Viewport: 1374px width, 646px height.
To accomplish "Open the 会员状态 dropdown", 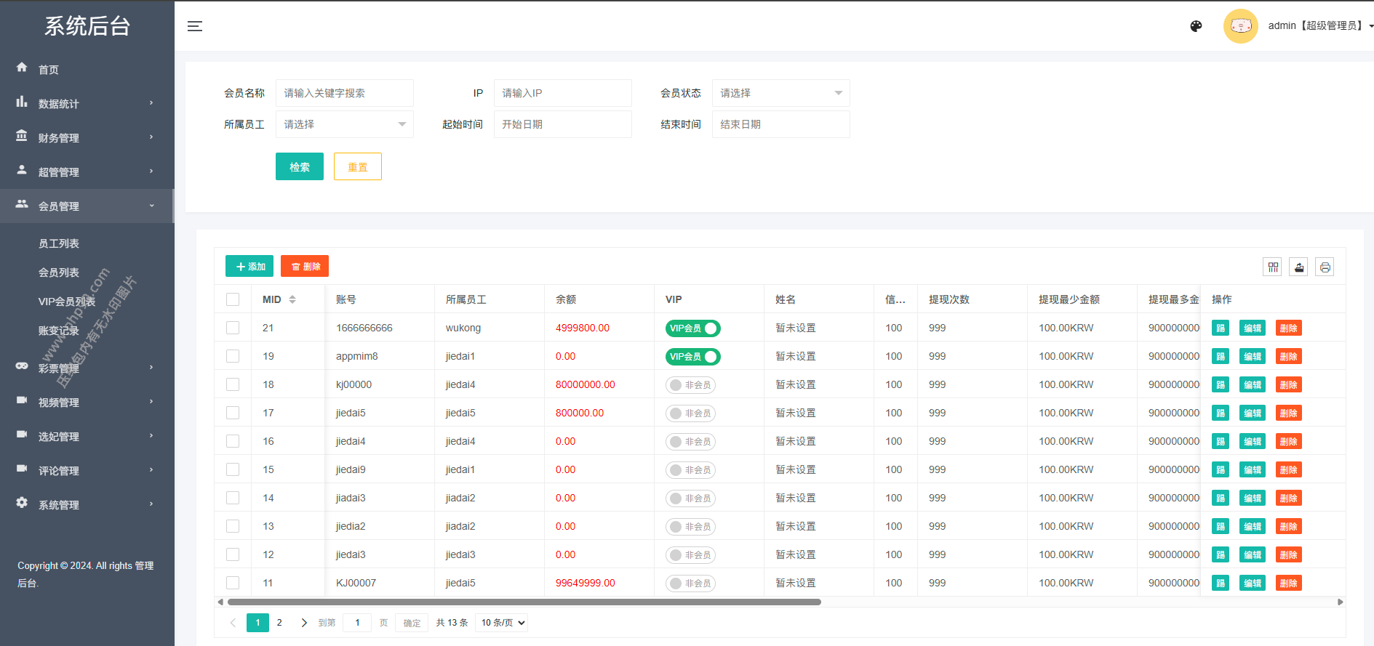I will point(780,93).
